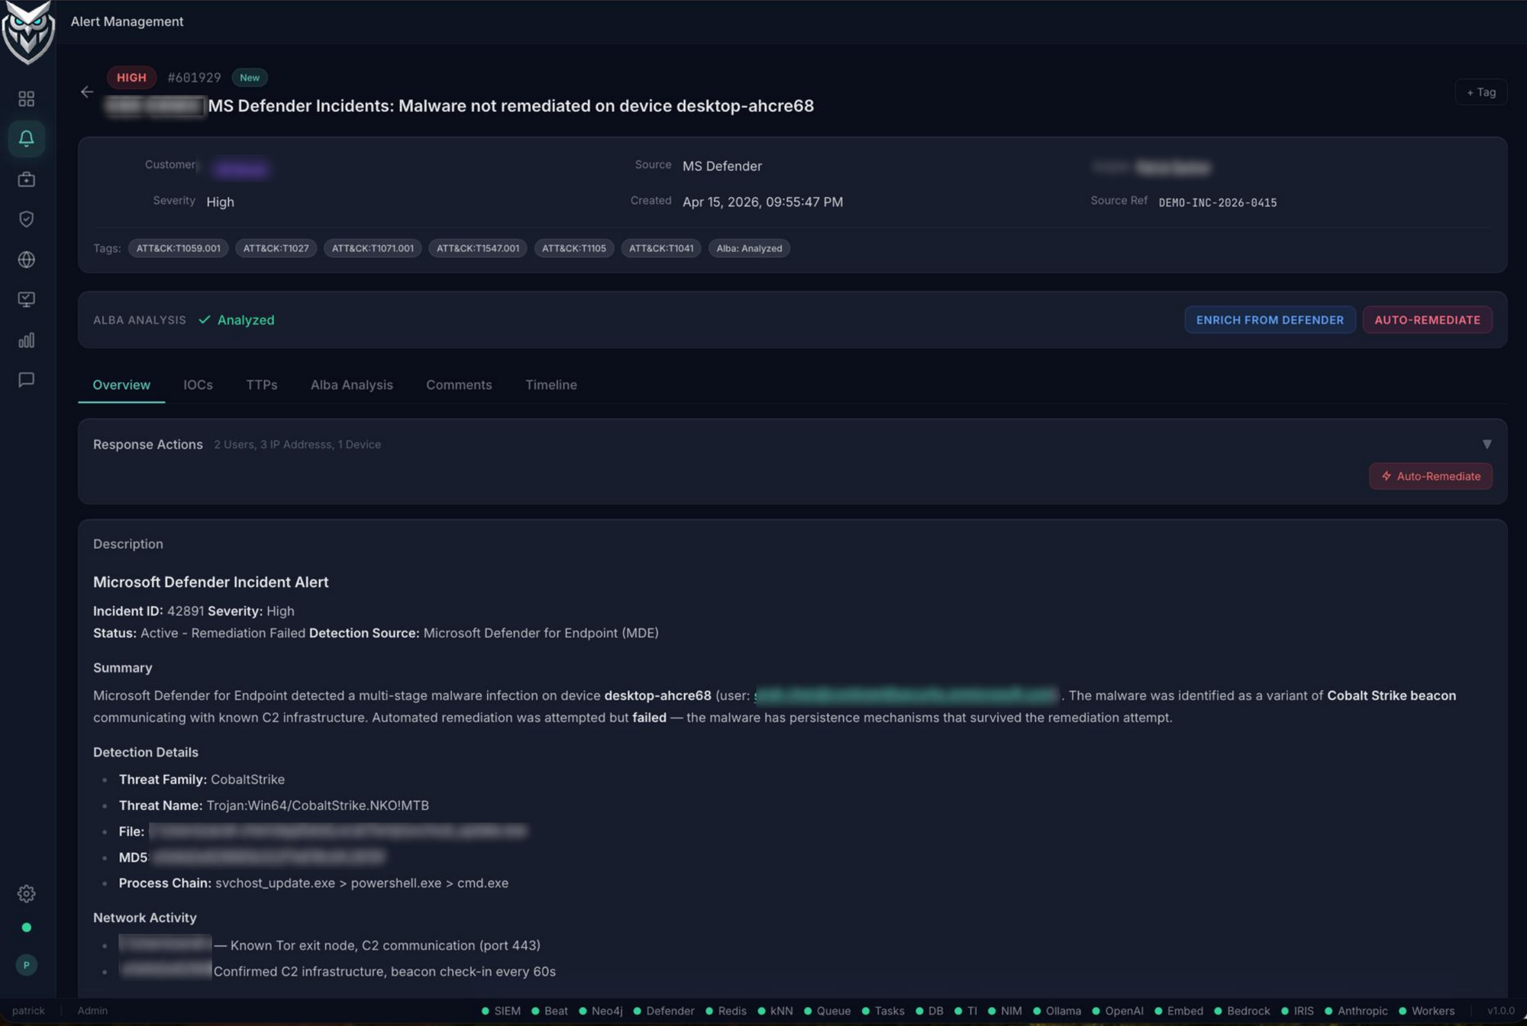Collapse the Response Actions panel arrow
This screenshot has height=1026, width=1527.
1487,444
